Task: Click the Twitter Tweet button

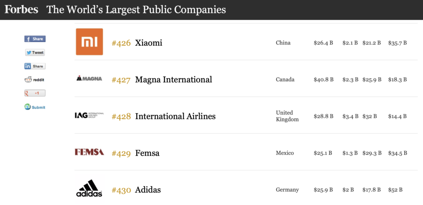Action: pyautogui.click(x=35, y=52)
